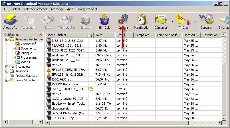Select the Documents category folder

[26, 48]
